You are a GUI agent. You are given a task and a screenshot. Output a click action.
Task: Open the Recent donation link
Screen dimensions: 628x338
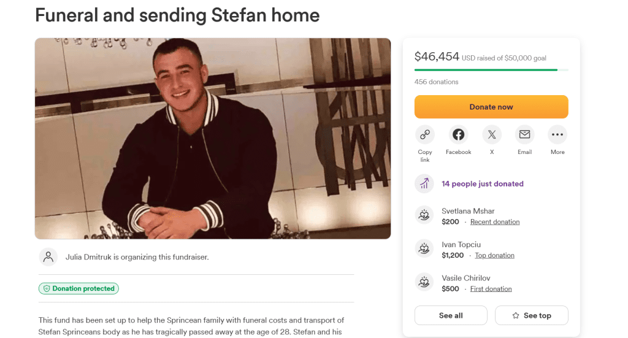tap(494, 222)
